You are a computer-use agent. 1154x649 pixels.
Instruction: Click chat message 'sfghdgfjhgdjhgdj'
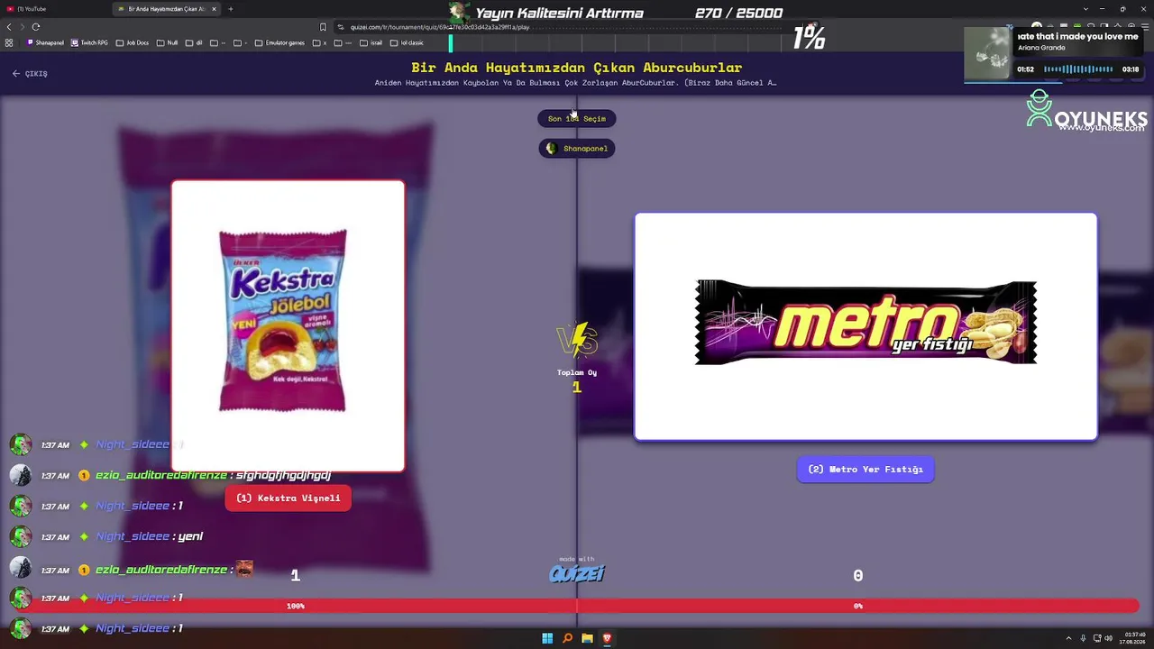pos(283,475)
